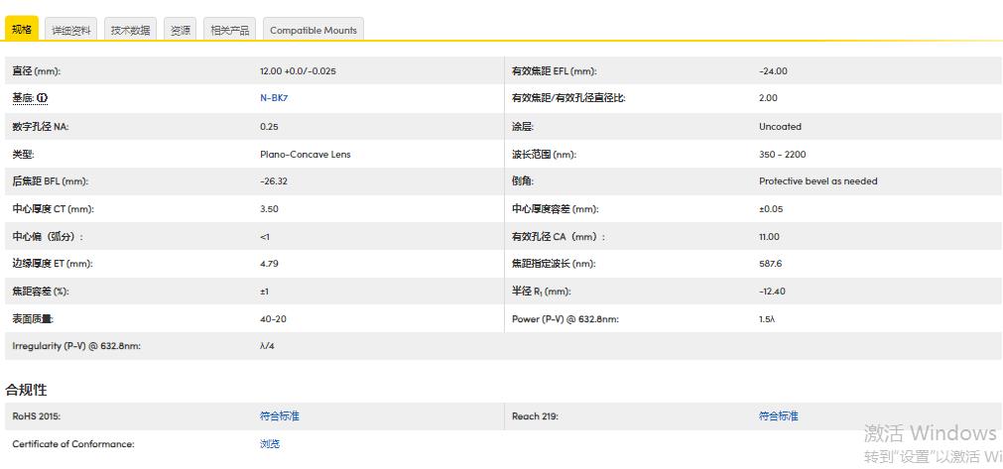The height and width of the screenshot is (469, 1003).
Task: Click the info icon next to 基底
Action: pyautogui.click(x=43, y=98)
